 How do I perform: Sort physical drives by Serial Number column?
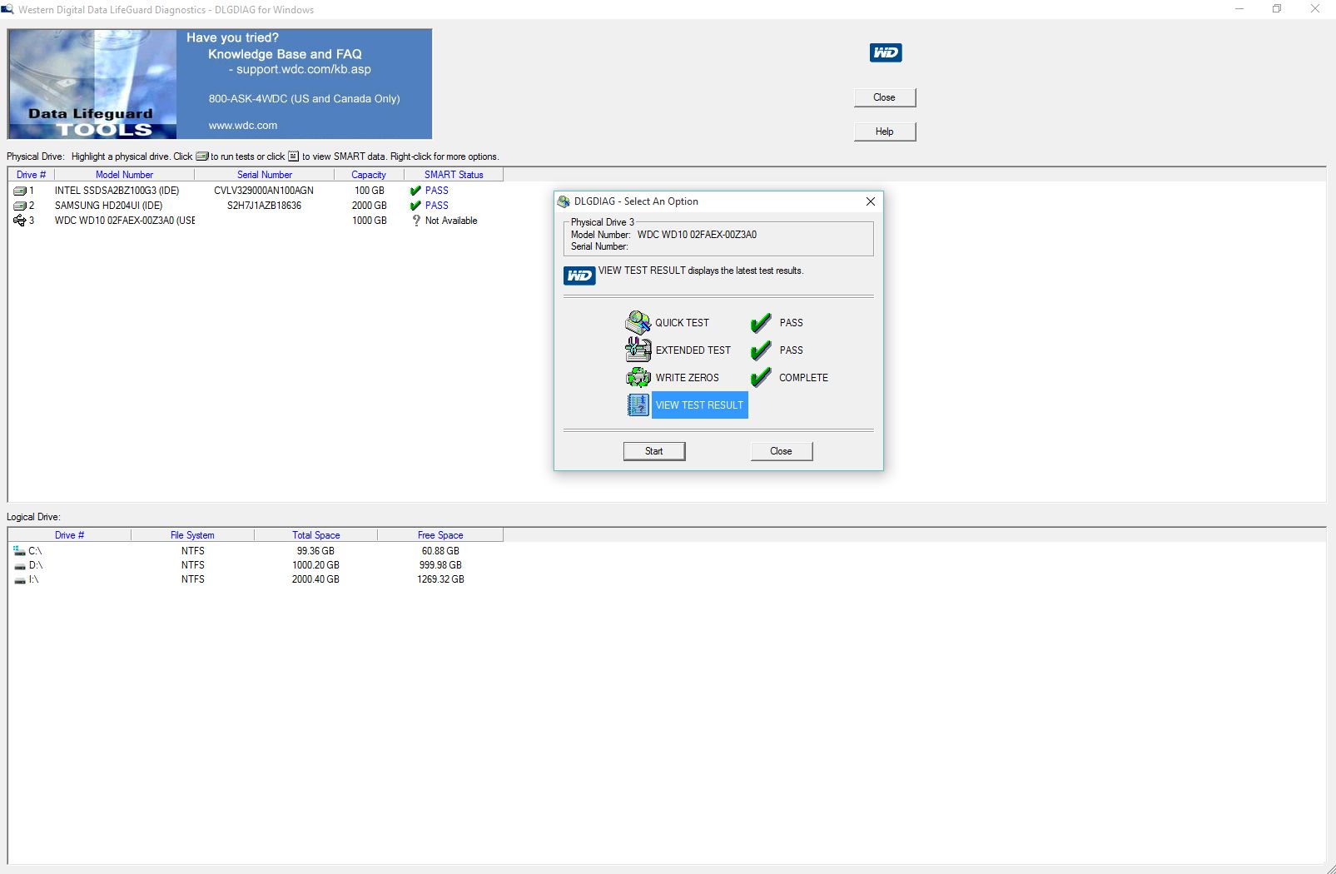coord(264,175)
